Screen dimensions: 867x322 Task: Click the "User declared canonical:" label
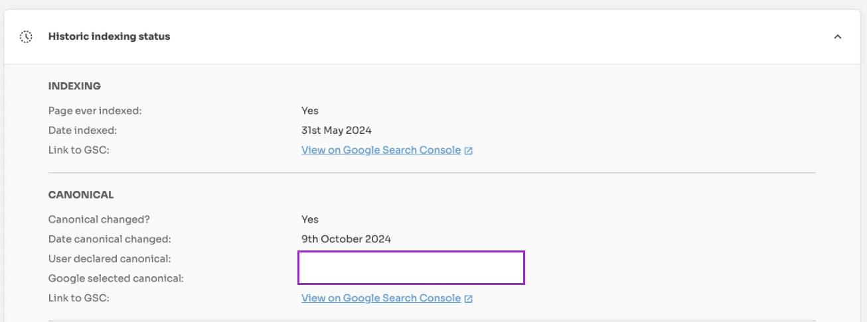tap(105, 258)
